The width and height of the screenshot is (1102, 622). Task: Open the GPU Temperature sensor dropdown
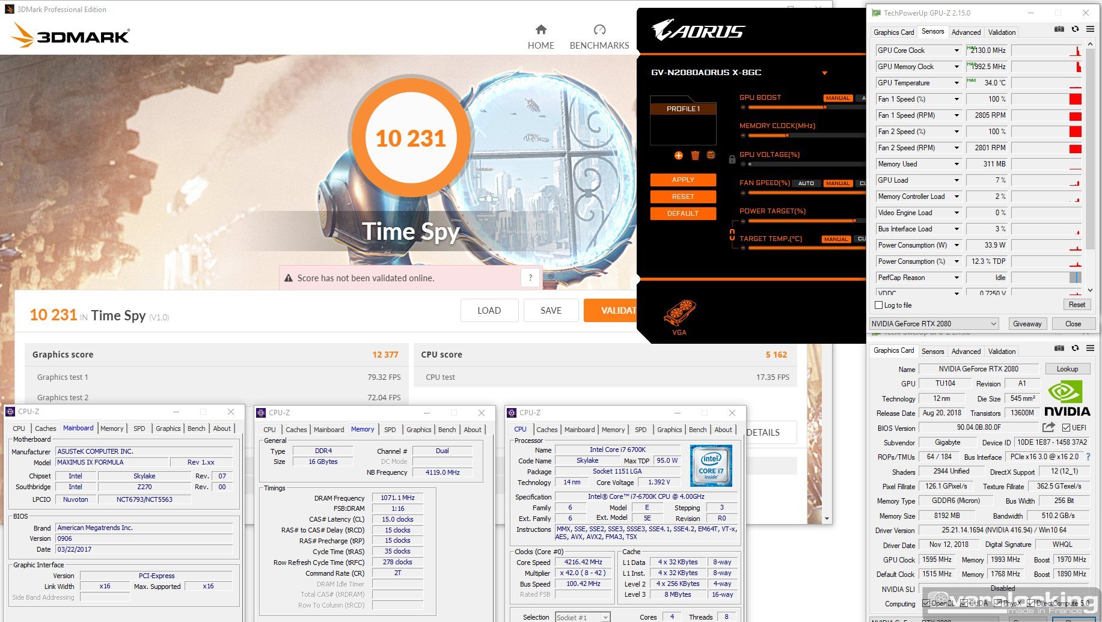click(x=957, y=83)
